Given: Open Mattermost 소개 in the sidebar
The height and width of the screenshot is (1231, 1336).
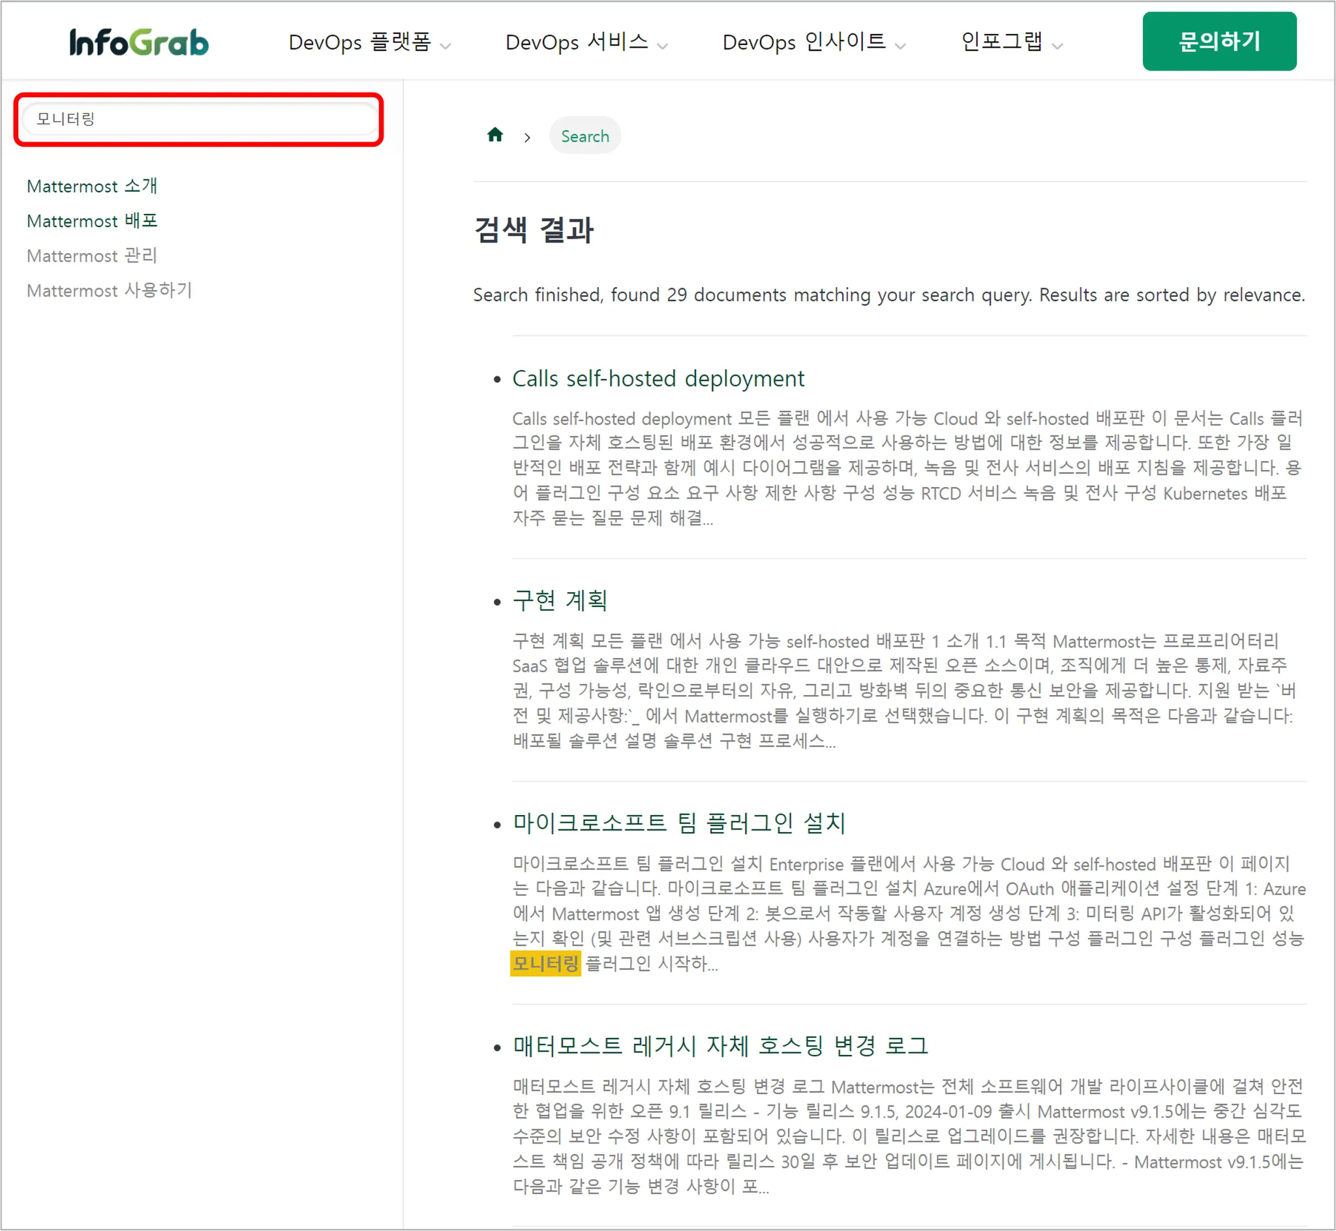Looking at the screenshot, I should (92, 186).
